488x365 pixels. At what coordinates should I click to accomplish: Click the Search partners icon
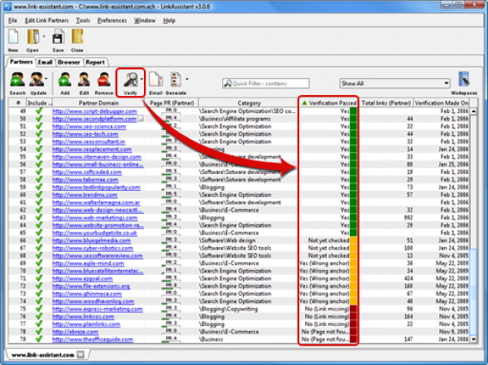tap(17, 80)
